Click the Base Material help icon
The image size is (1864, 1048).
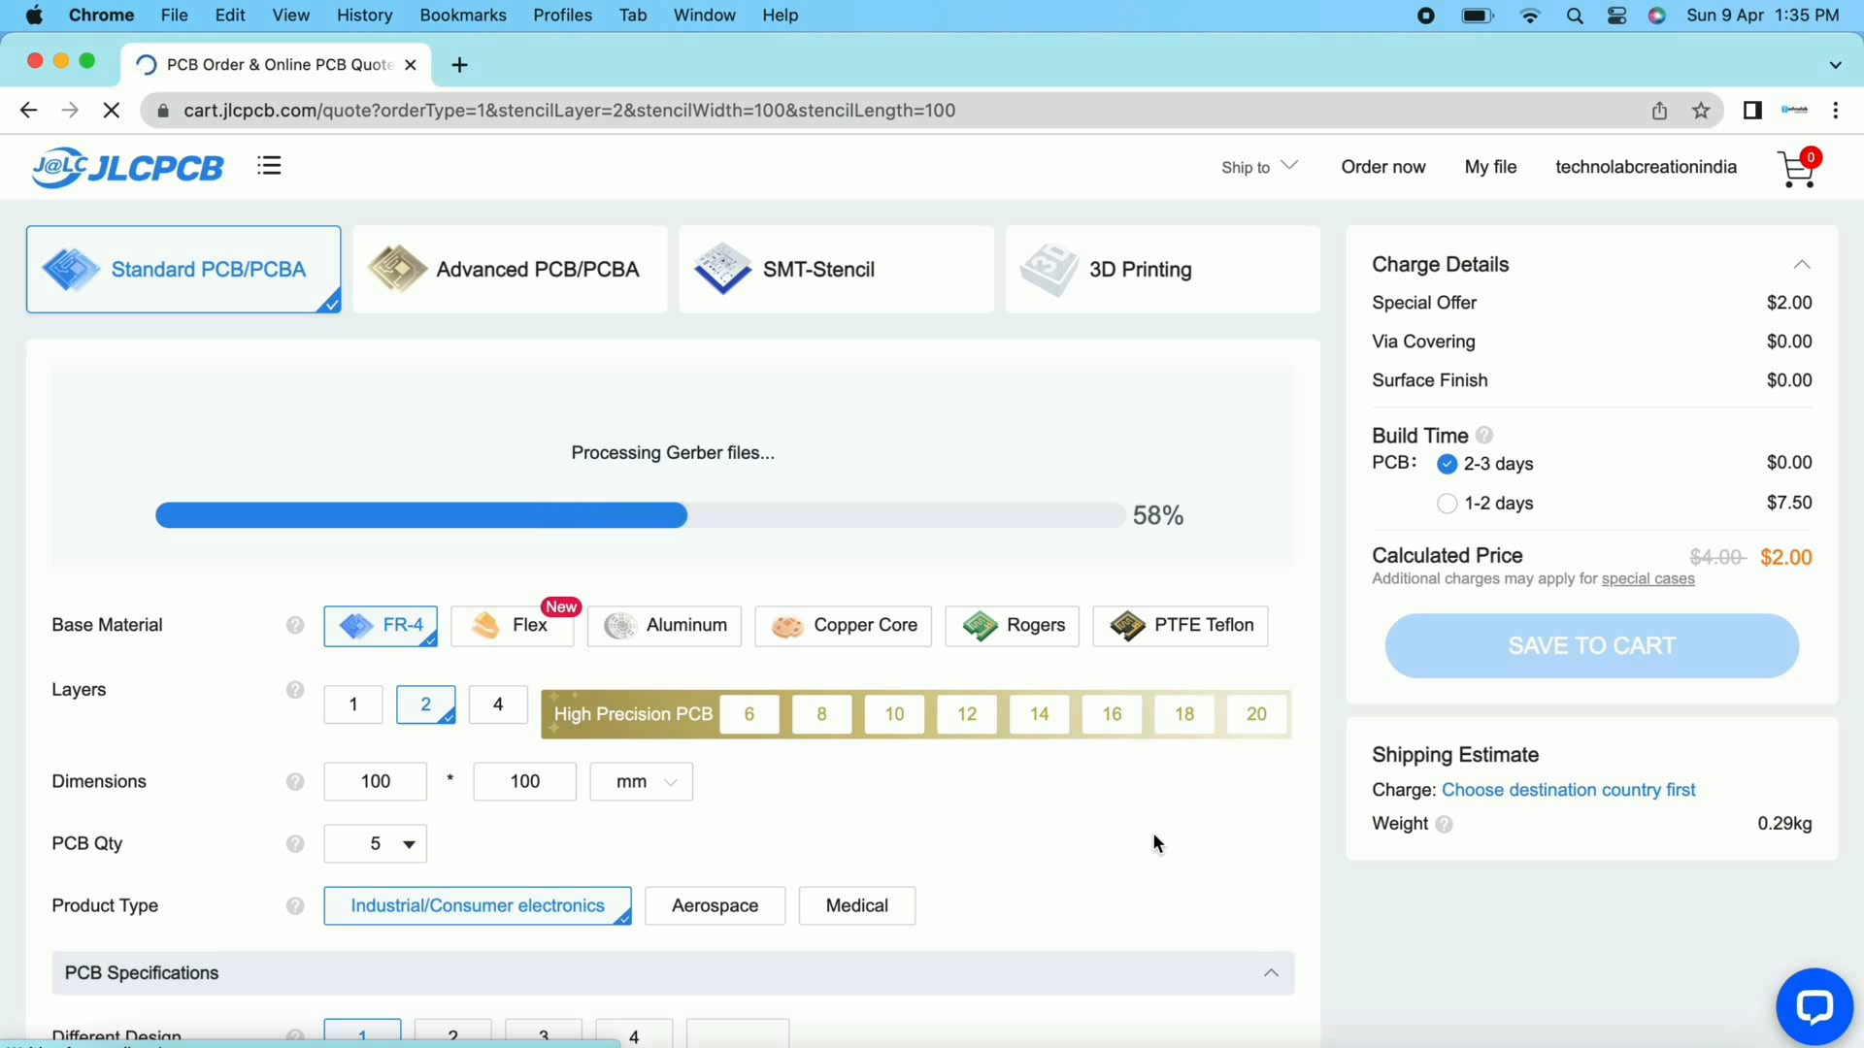pyautogui.click(x=295, y=626)
